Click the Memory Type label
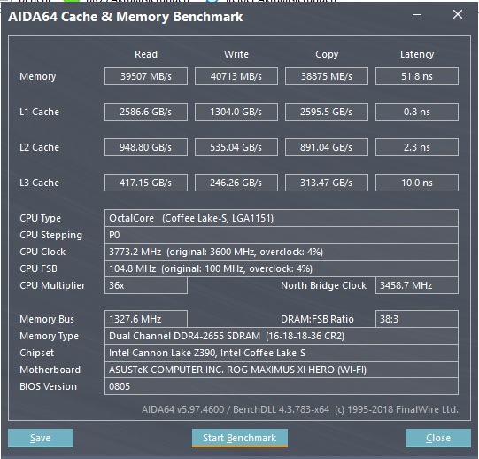This screenshot has width=479, height=459. click(x=49, y=336)
